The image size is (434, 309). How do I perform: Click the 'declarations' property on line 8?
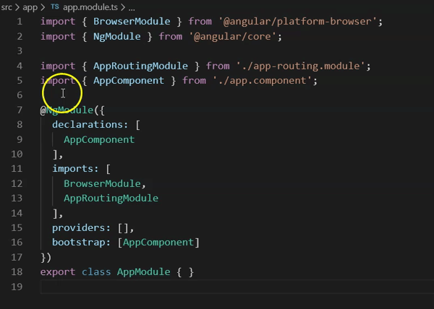[88, 125]
